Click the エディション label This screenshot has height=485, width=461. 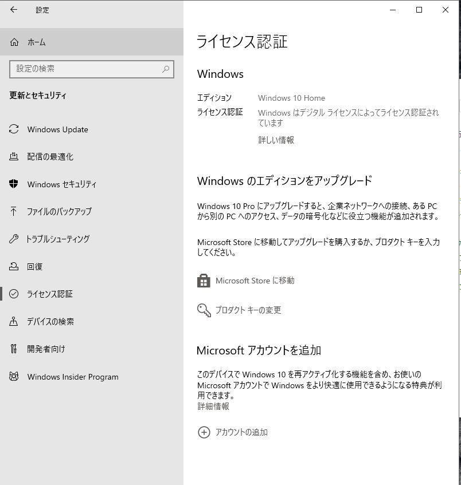coord(214,98)
